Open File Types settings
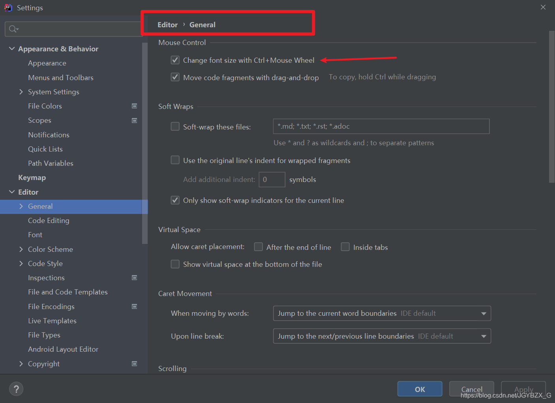 [44, 335]
